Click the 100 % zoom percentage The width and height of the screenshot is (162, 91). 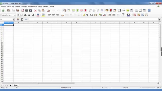point(159,88)
